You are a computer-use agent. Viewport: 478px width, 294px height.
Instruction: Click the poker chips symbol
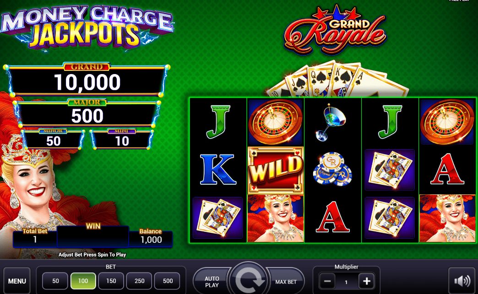[x=332, y=169]
